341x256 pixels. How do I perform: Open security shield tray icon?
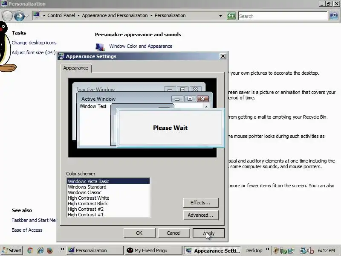275,250
